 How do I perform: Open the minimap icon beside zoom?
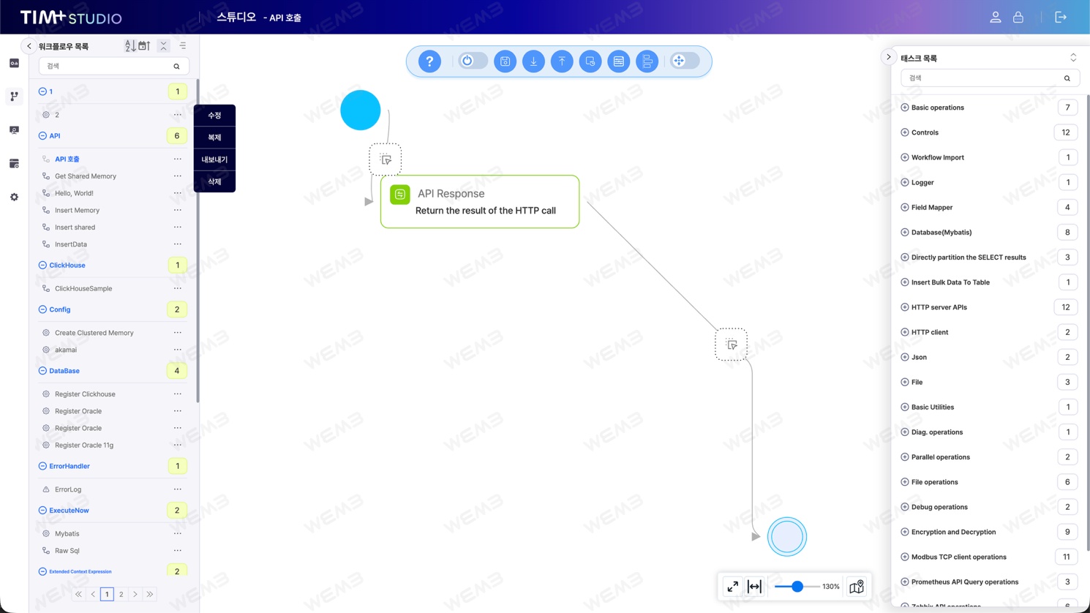coord(856,587)
